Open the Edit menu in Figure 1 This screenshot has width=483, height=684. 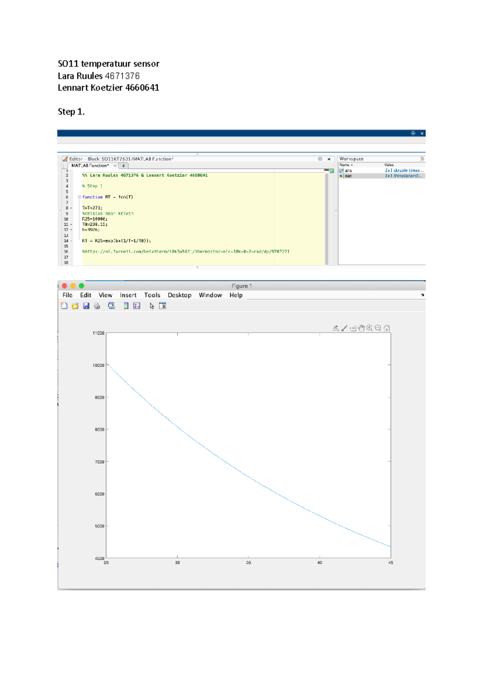click(85, 295)
